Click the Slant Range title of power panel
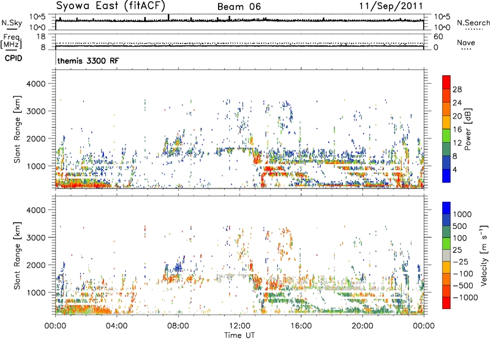Image resolution: width=490 pixels, height=339 pixels. click(x=17, y=129)
